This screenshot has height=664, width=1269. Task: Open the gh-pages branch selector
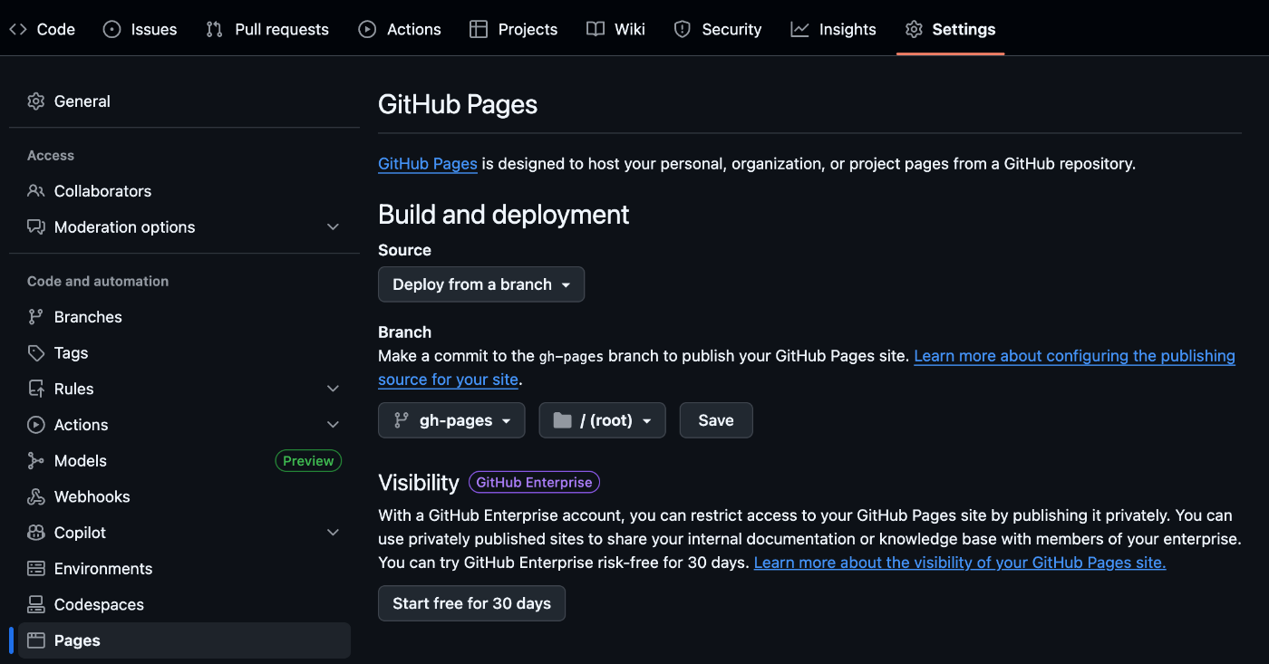click(451, 419)
